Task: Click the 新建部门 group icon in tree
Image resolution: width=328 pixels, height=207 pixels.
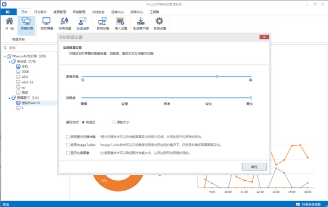Action: click(x=14, y=98)
